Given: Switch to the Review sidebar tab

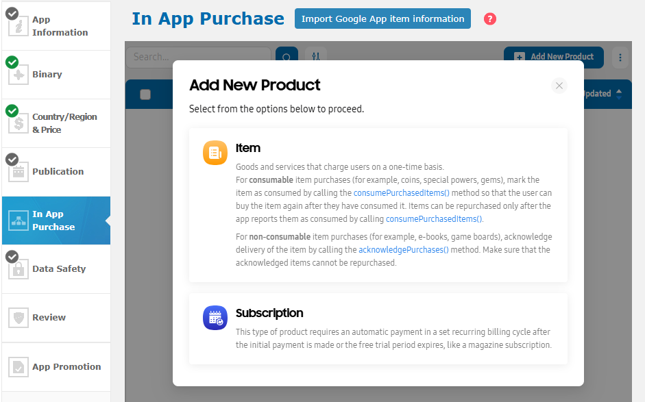Looking at the screenshot, I should [x=56, y=318].
